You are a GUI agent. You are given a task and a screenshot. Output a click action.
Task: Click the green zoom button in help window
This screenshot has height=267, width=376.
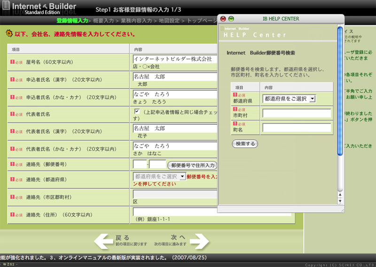click(x=231, y=19)
